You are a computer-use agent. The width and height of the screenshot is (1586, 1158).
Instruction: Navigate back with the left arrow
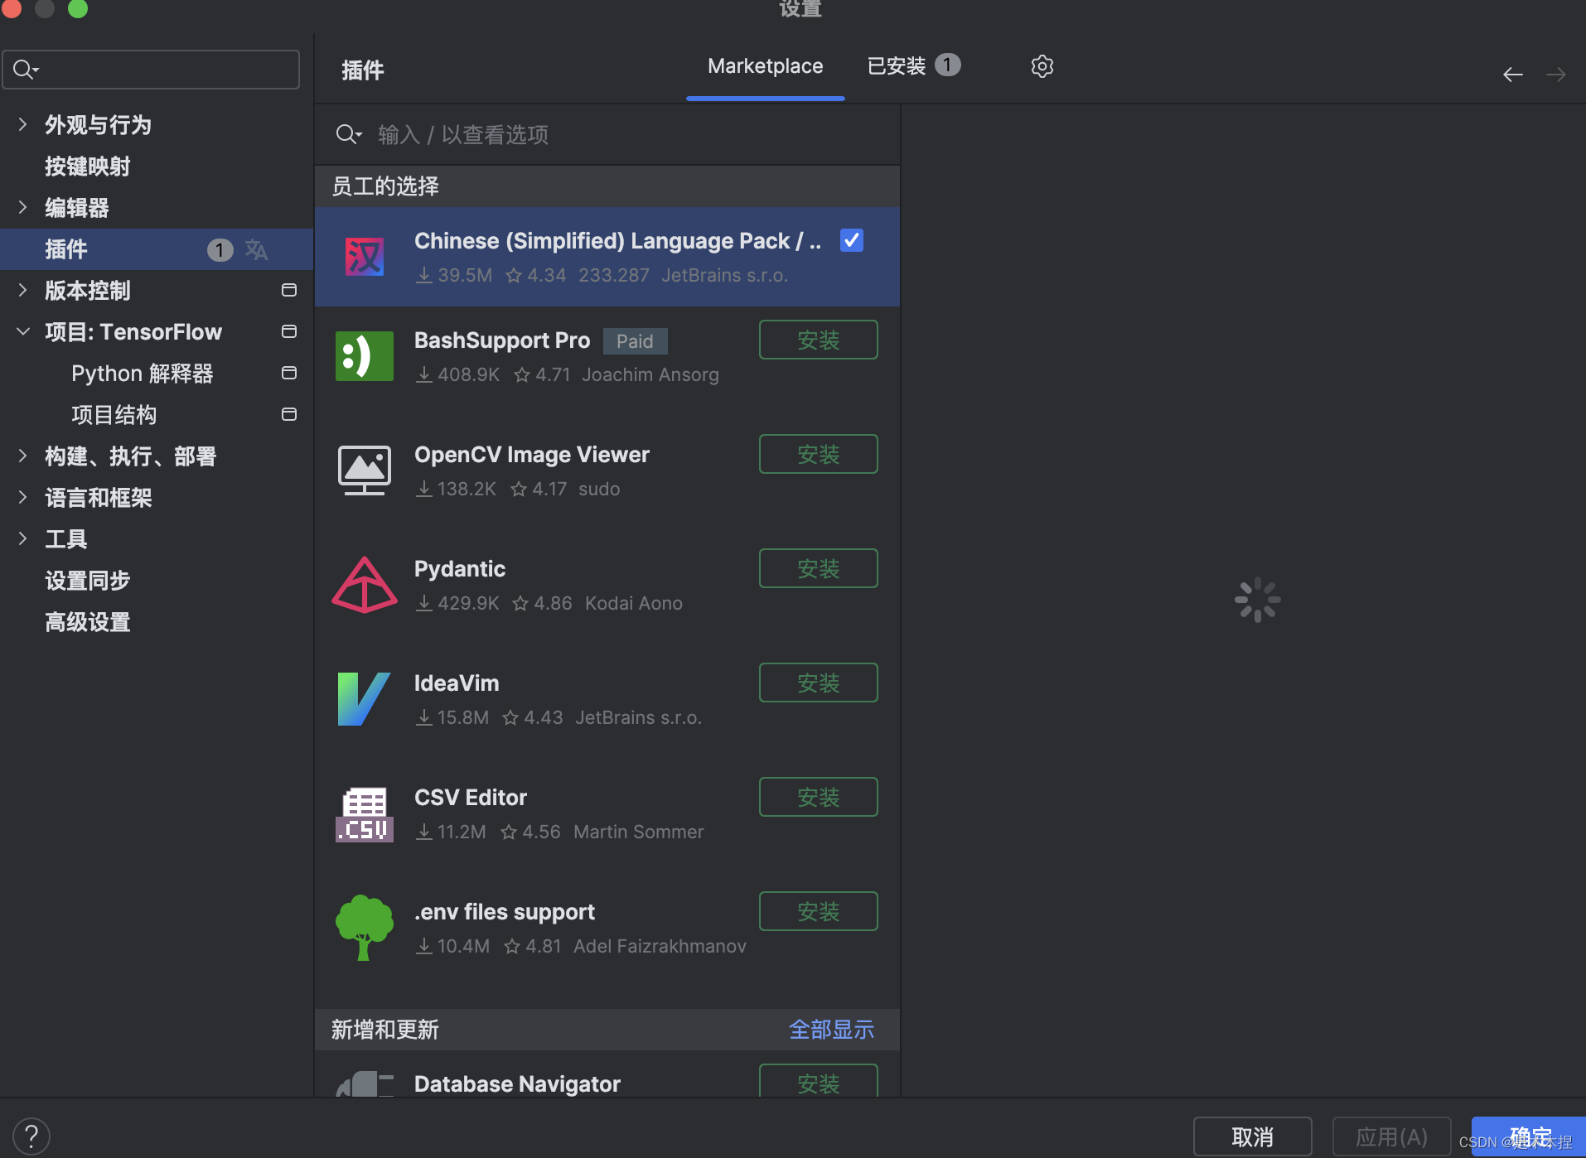coord(1513,75)
